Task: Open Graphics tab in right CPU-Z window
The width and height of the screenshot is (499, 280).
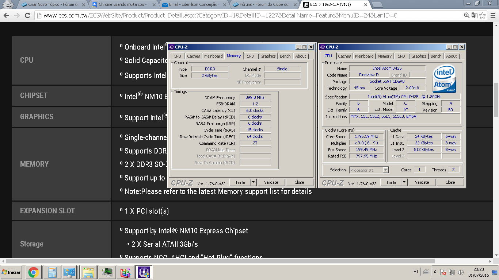Action: point(419,56)
